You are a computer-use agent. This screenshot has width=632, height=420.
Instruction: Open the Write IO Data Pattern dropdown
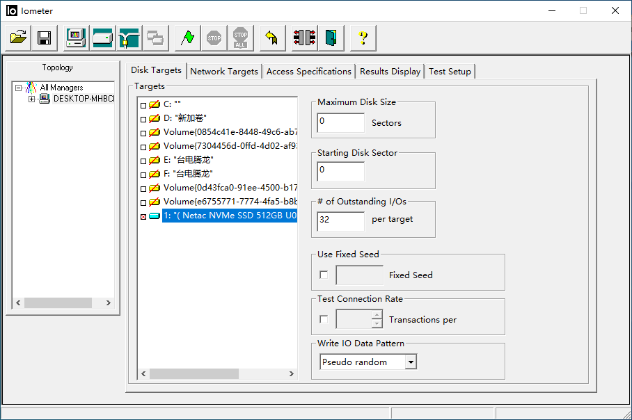tap(411, 362)
